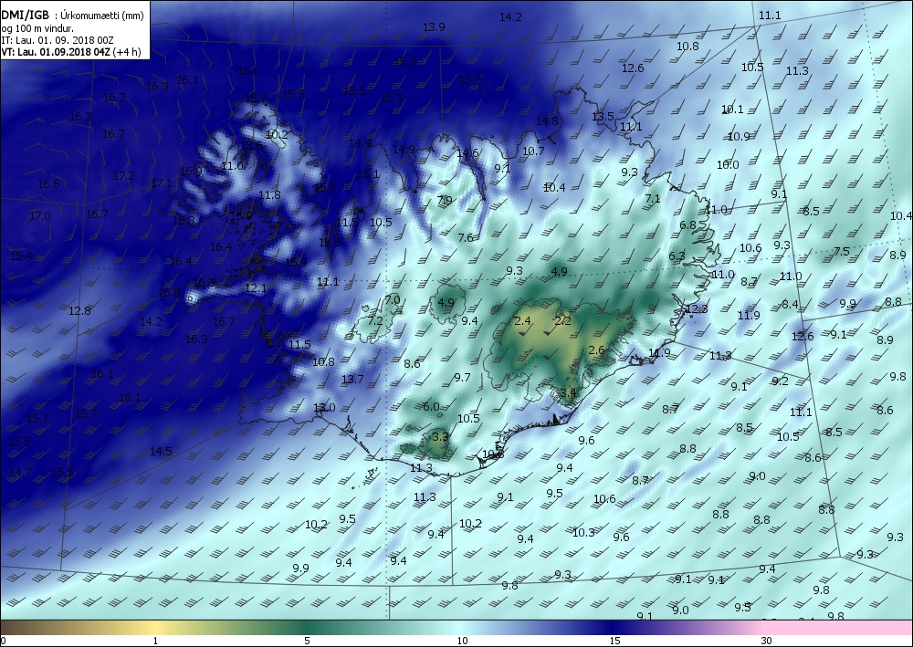
Task: Click the legend label '15' on the color bar
Action: pos(614,641)
